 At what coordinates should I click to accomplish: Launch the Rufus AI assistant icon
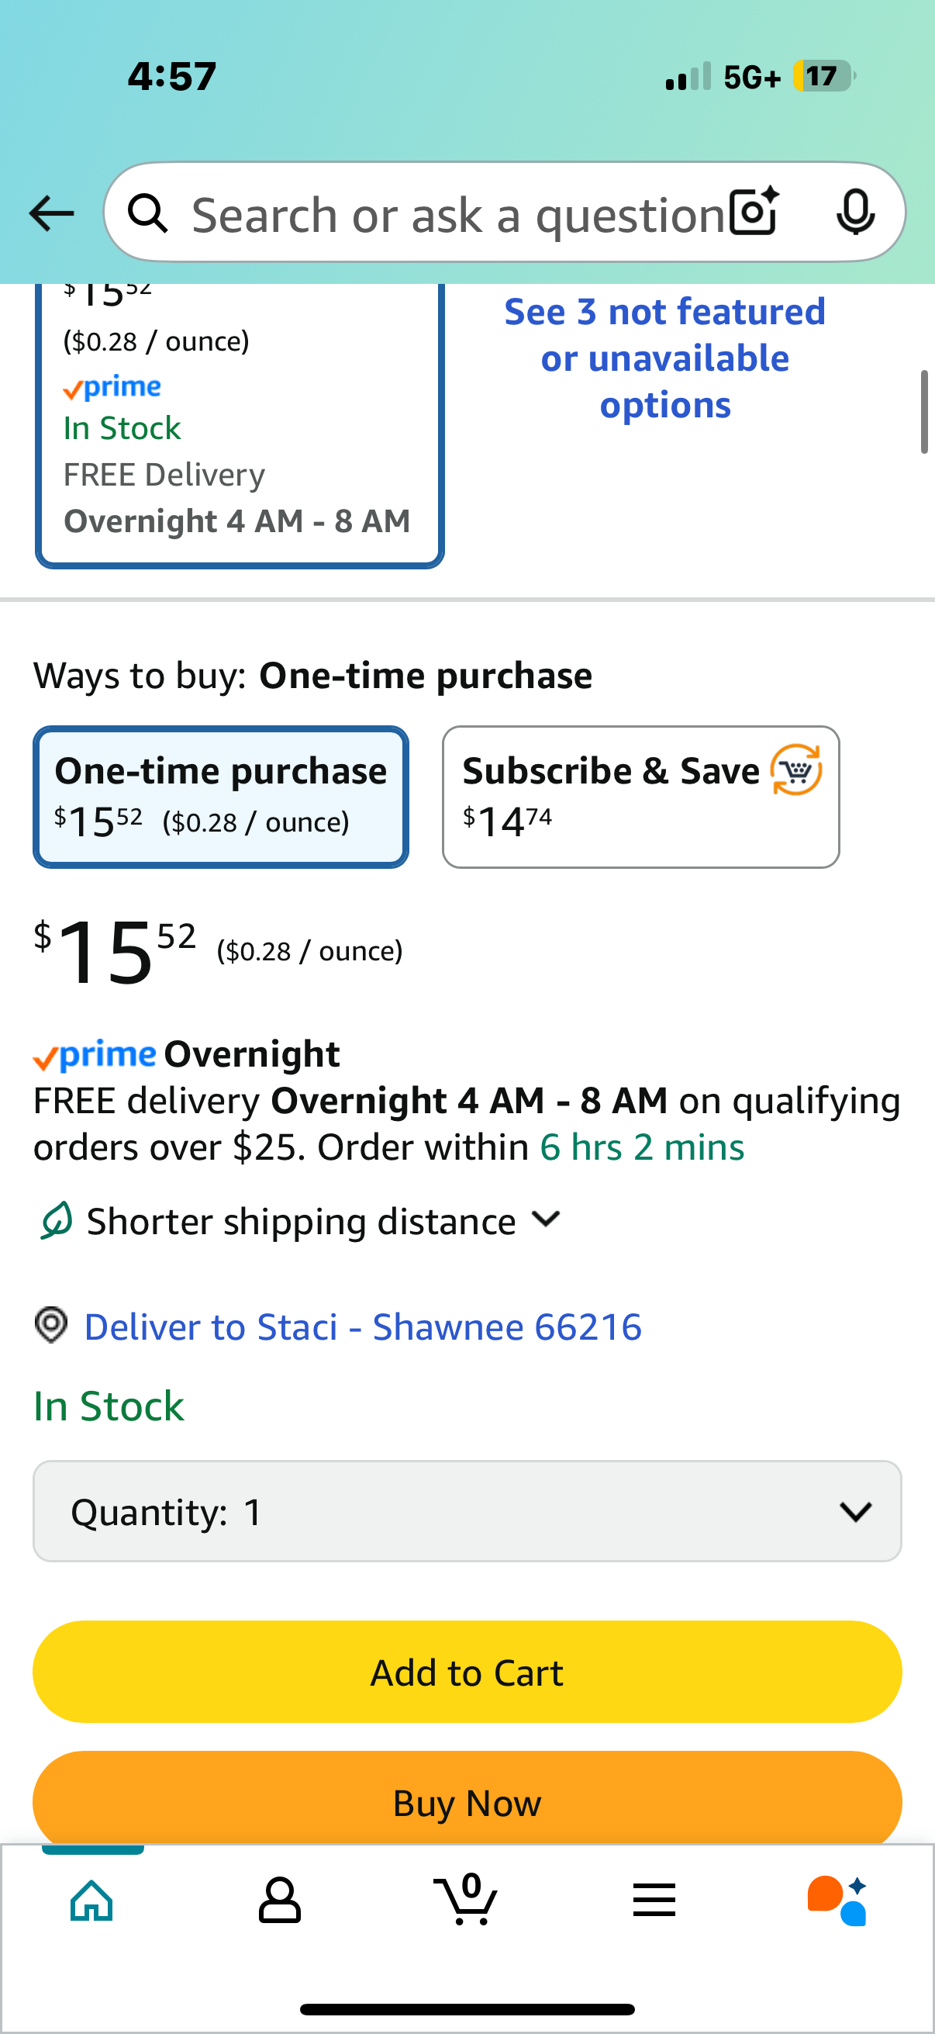click(x=837, y=1901)
